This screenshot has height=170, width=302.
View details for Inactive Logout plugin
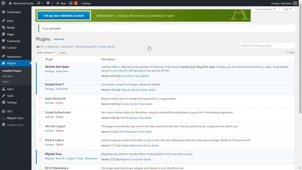[x=152, y=145]
